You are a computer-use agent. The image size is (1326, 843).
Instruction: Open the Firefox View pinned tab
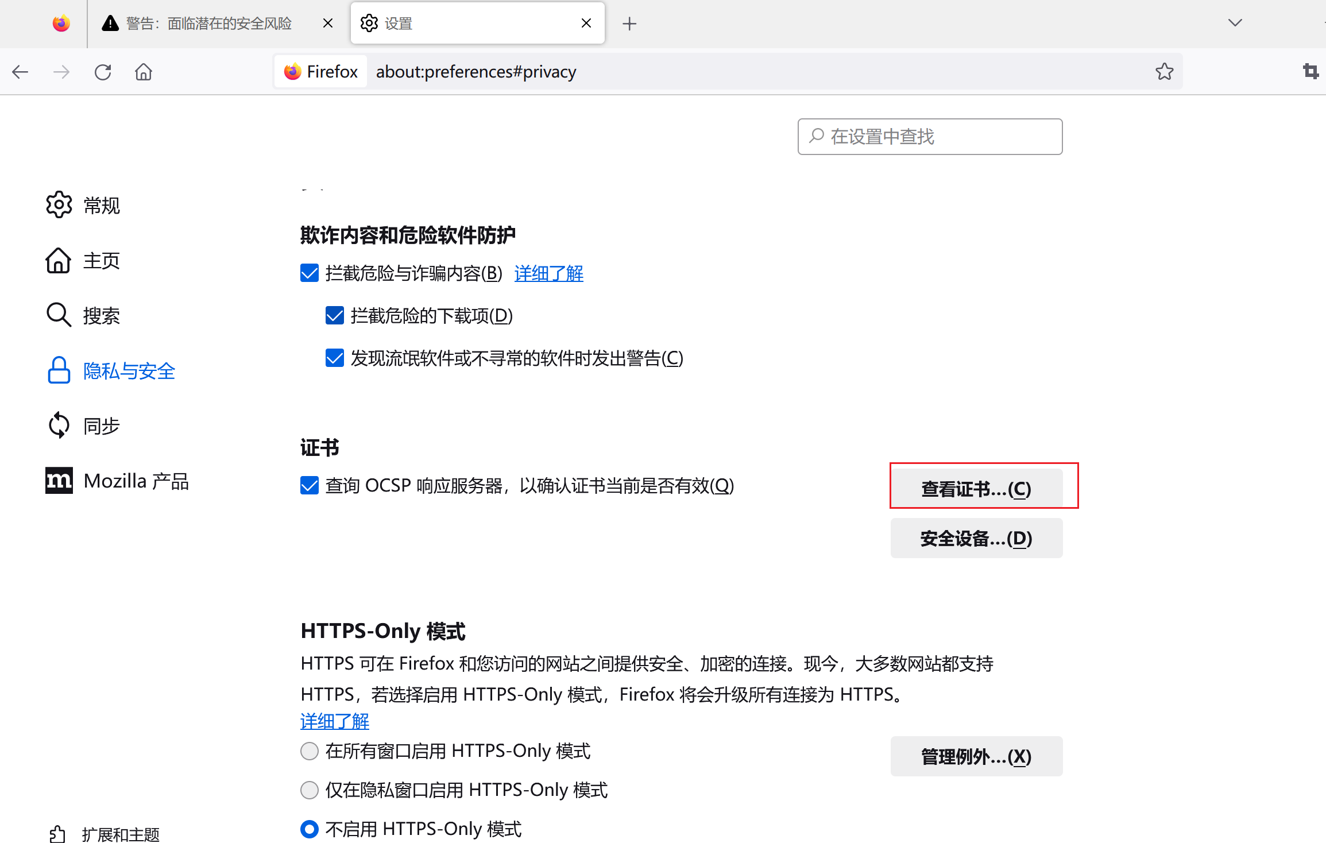(x=61, y=24)
